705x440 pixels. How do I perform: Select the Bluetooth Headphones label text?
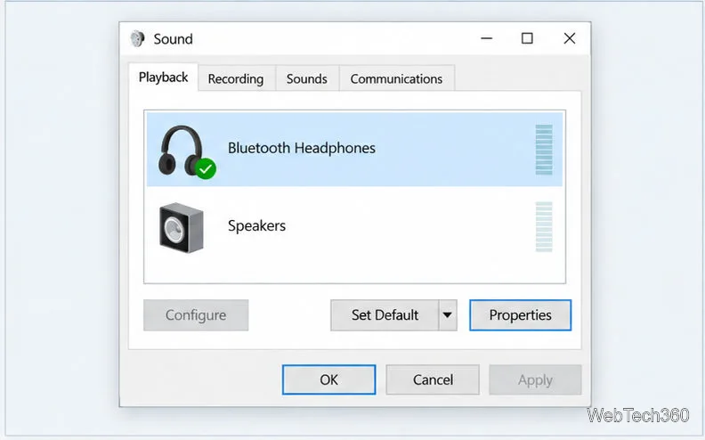coord(301,148)
